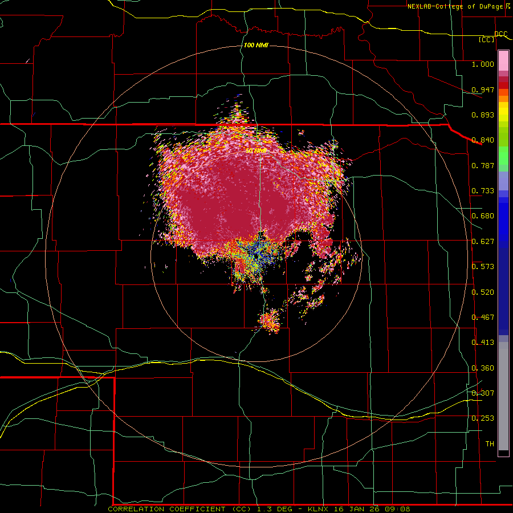The height and width of the screenshot is (513, 513).
Task: Click the 100 NMI range ring label
Action: pyautogui.click(x=256, y=45)
